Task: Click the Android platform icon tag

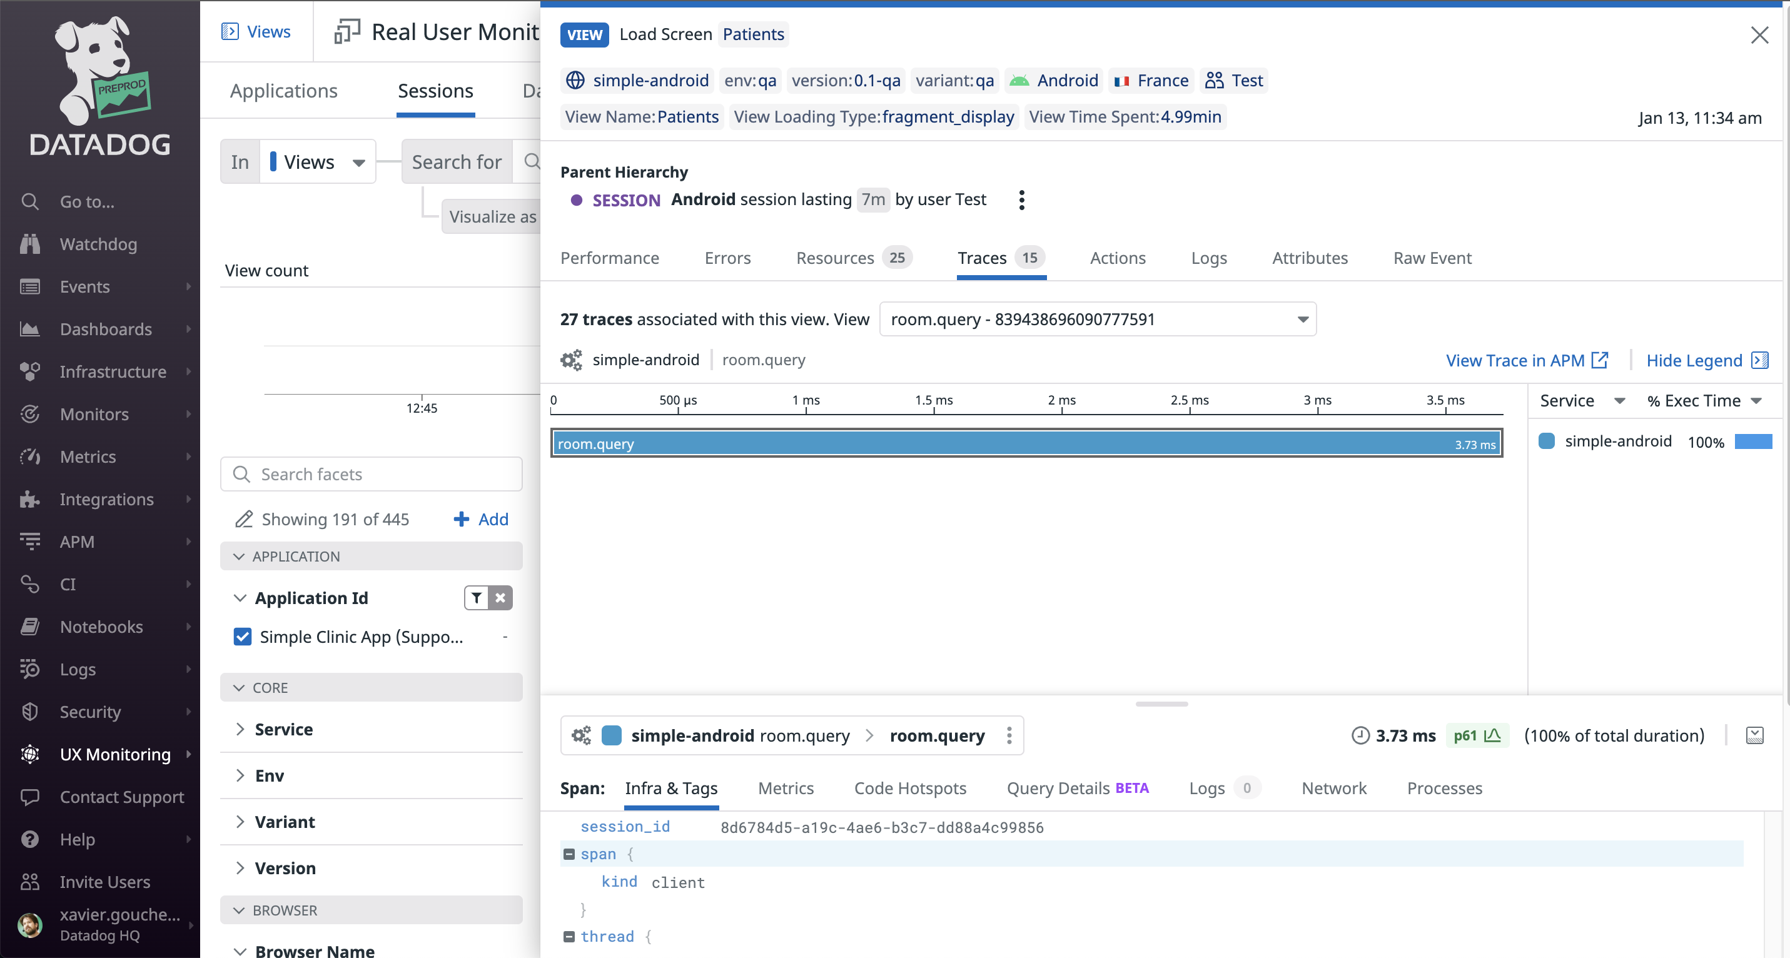Action: point(1019,80)
